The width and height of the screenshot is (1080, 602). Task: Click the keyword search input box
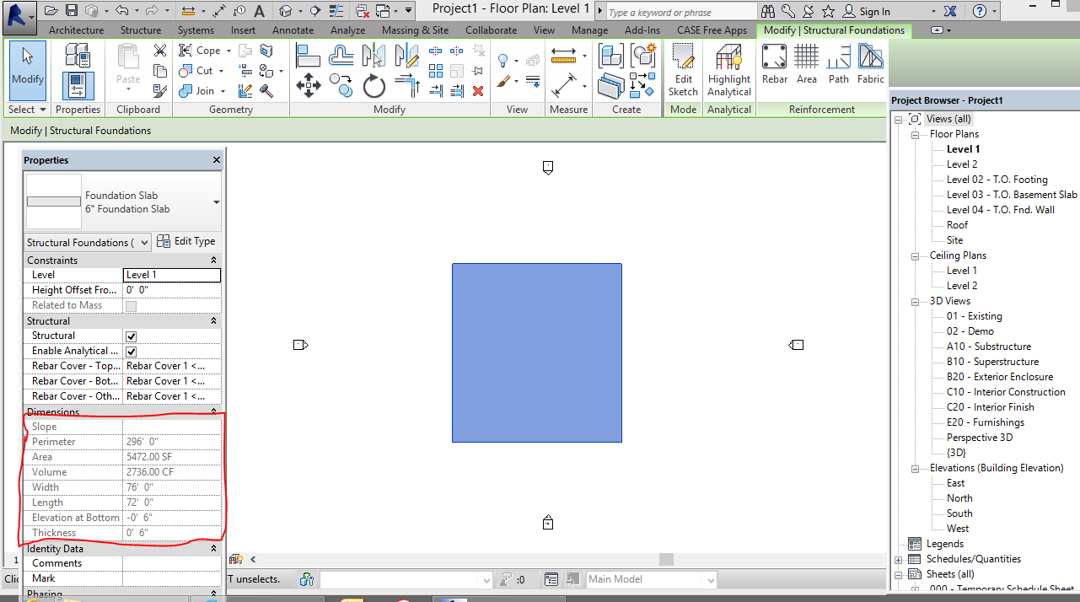click(680, 12)
